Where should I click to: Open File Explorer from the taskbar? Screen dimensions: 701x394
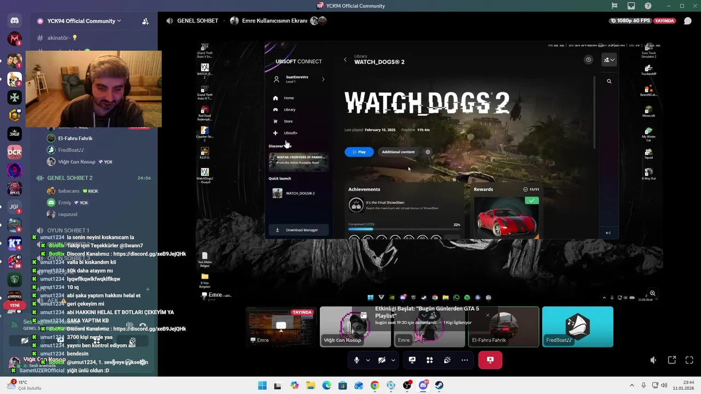point(311,385)
